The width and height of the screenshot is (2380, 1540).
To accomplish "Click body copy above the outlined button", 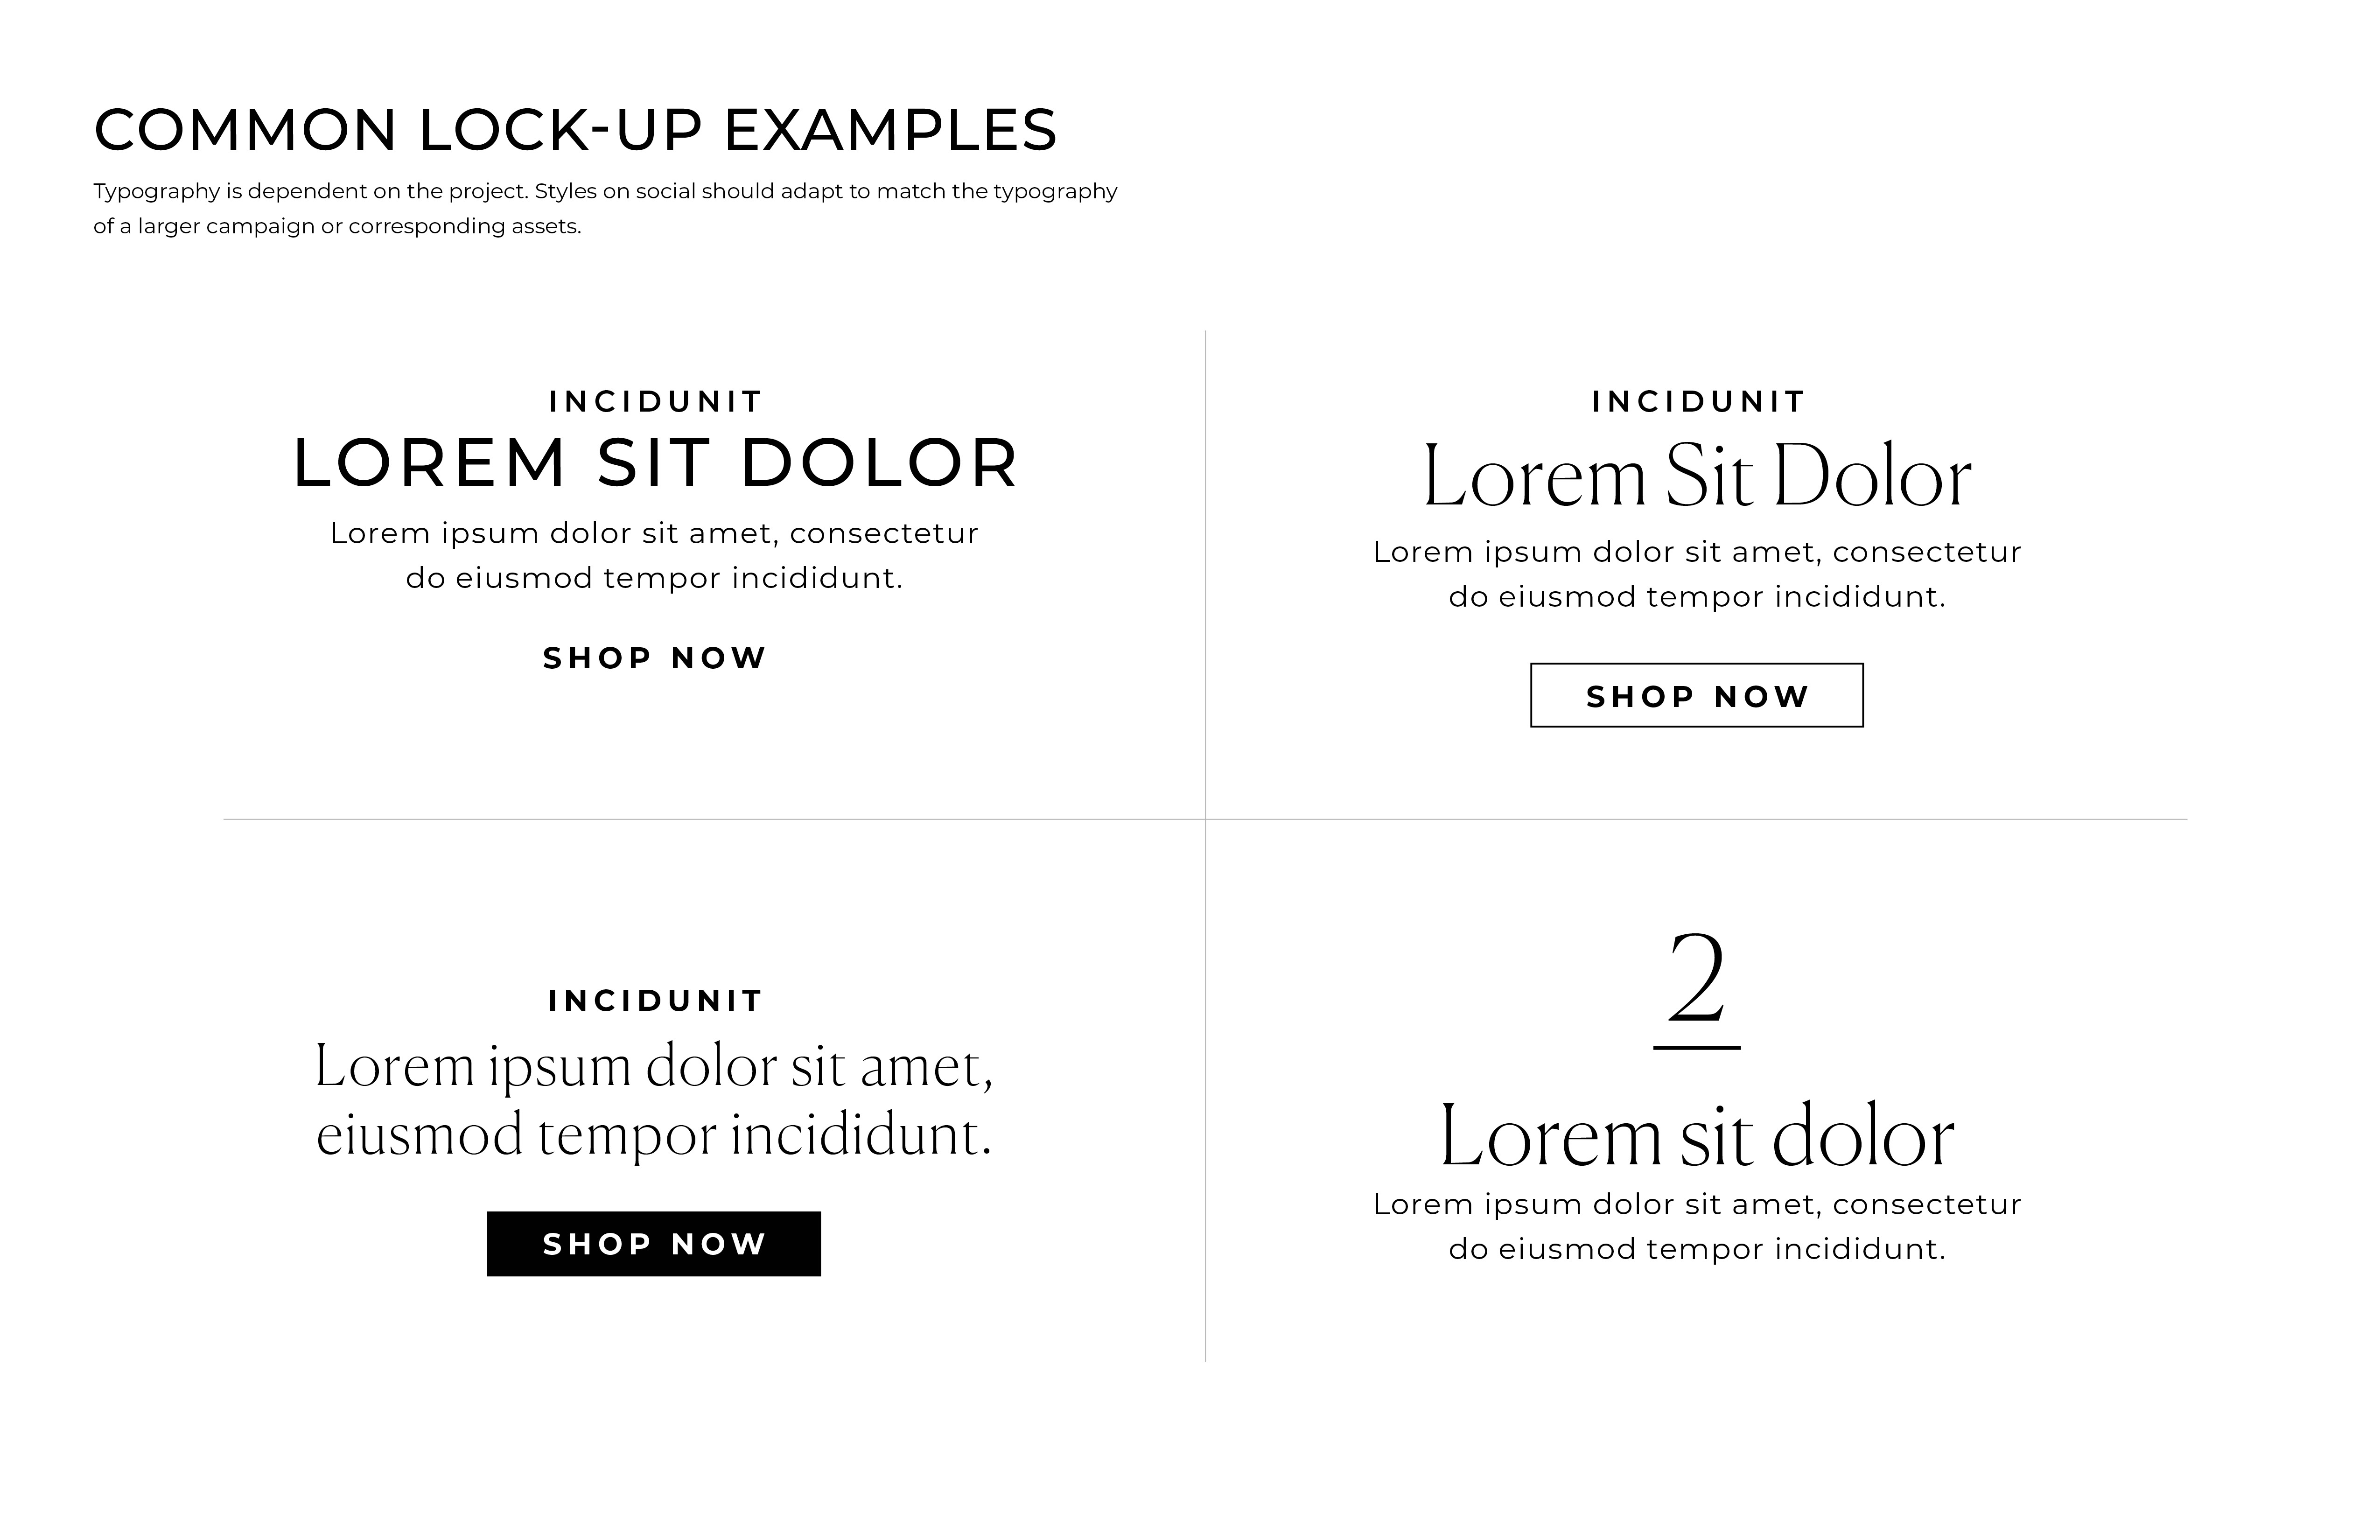I will [x=1697, y=574].
